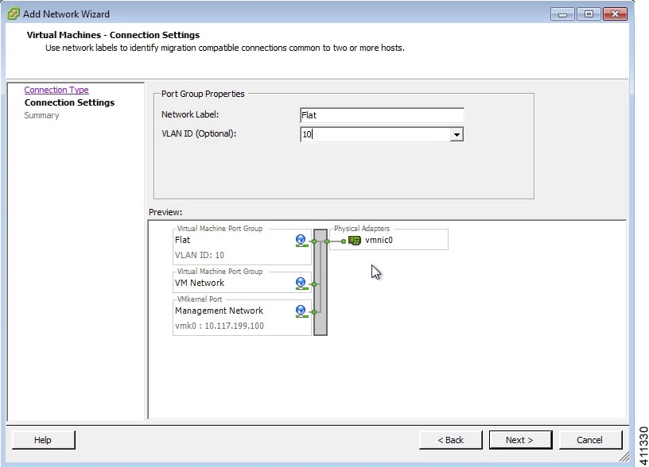This screenshot has width=649, height=467.
Task: Click the Add Network Wizard title icon
Action: (14, 14)
